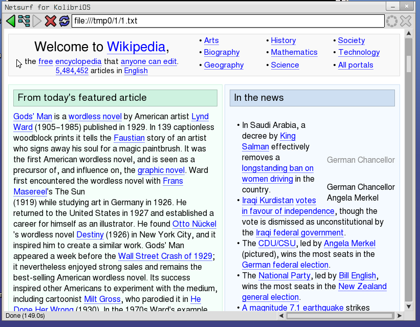Screen dimensions: 420x327
Task: Go to the Mathematics portal link
Action: point(294,52)
